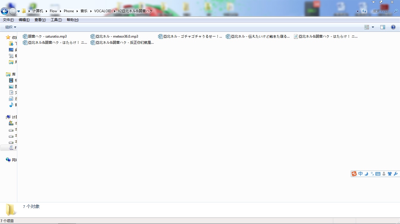Click the change view icon
The height and width of the screenshot is (224, 400).
coord(367,27)
